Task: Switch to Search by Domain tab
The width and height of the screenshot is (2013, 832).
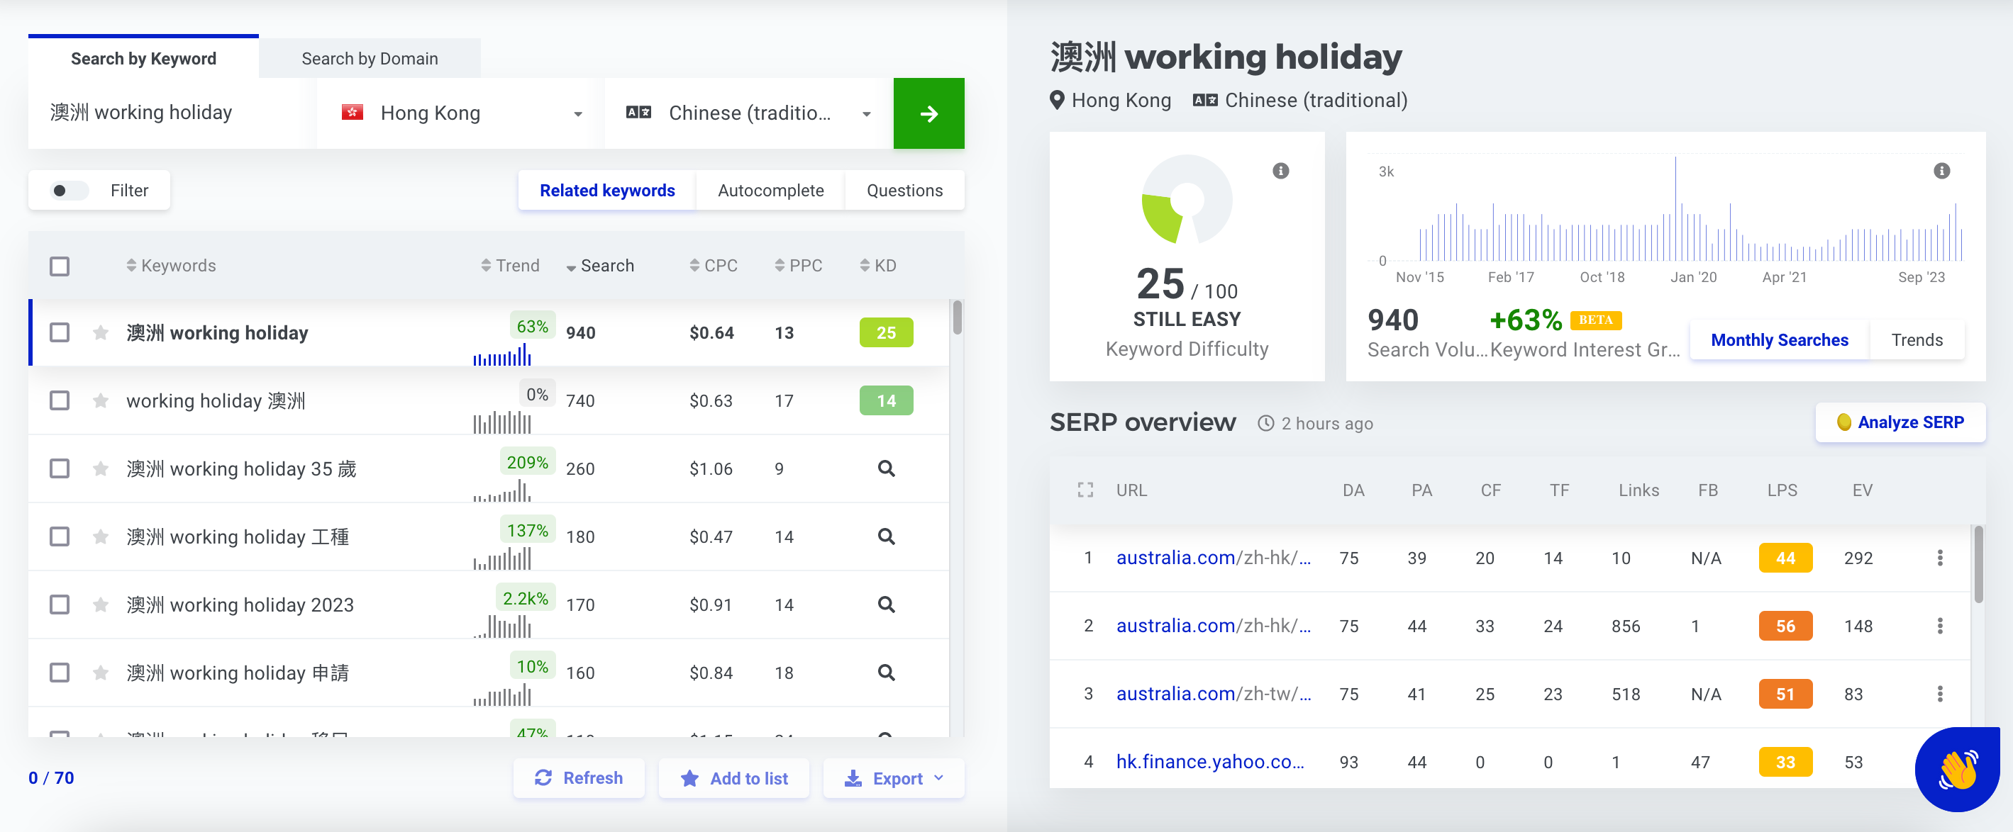Action: tap(370, 59)
